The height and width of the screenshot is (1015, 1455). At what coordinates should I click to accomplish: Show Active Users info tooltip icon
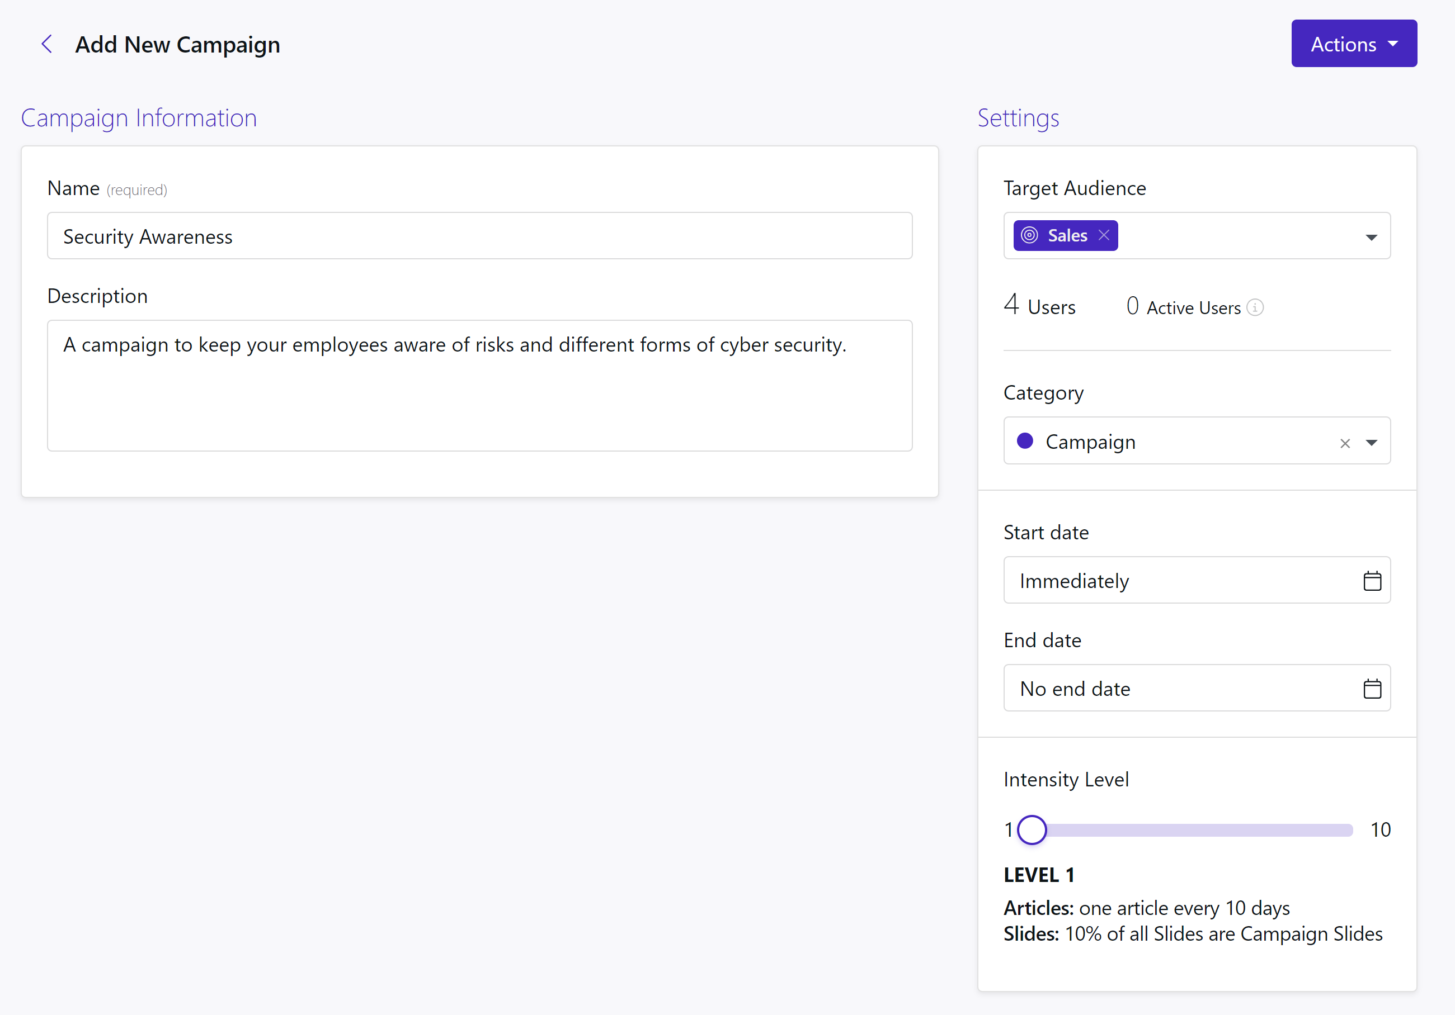1255,308
